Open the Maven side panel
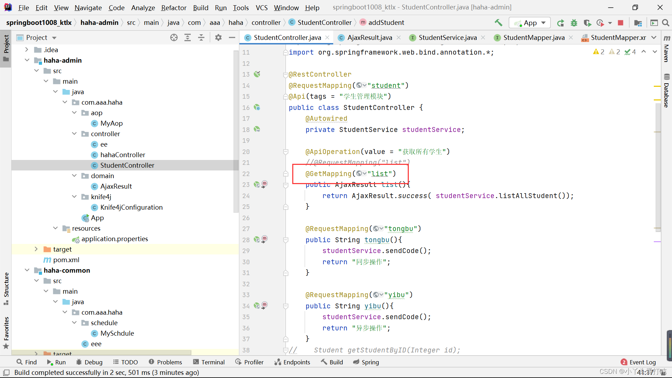 pyautogui.click(x=667, y=48)
